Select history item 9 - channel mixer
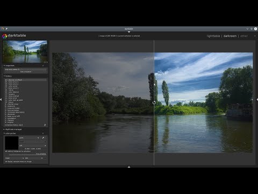The width and height of the screenshot is (258, 194). (x=26, y=104)
